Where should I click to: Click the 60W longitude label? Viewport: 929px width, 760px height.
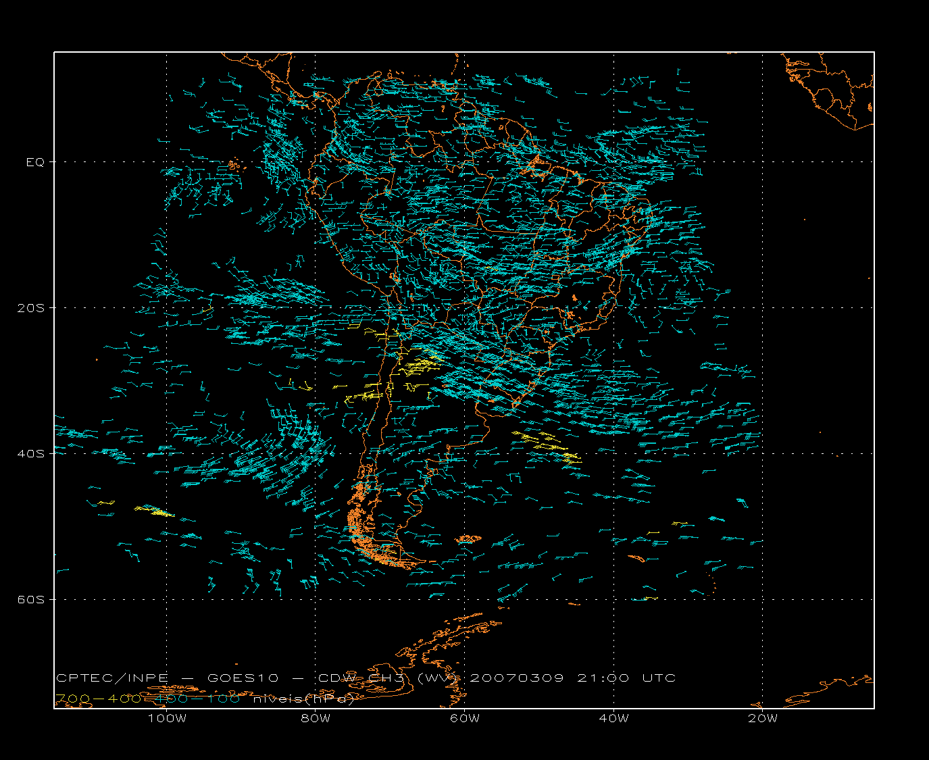point(465,719)
